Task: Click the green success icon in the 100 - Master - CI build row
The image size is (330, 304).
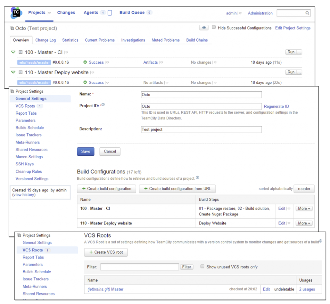Action: tap(85, 62)
